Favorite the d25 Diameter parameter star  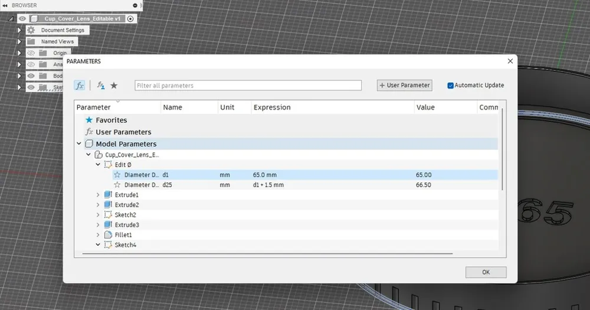pyautogui.click(x=117, y=185)
